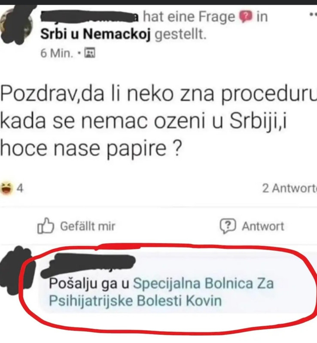Click the Antwort button label
The image size is (317, 343).
click(263, 226)
